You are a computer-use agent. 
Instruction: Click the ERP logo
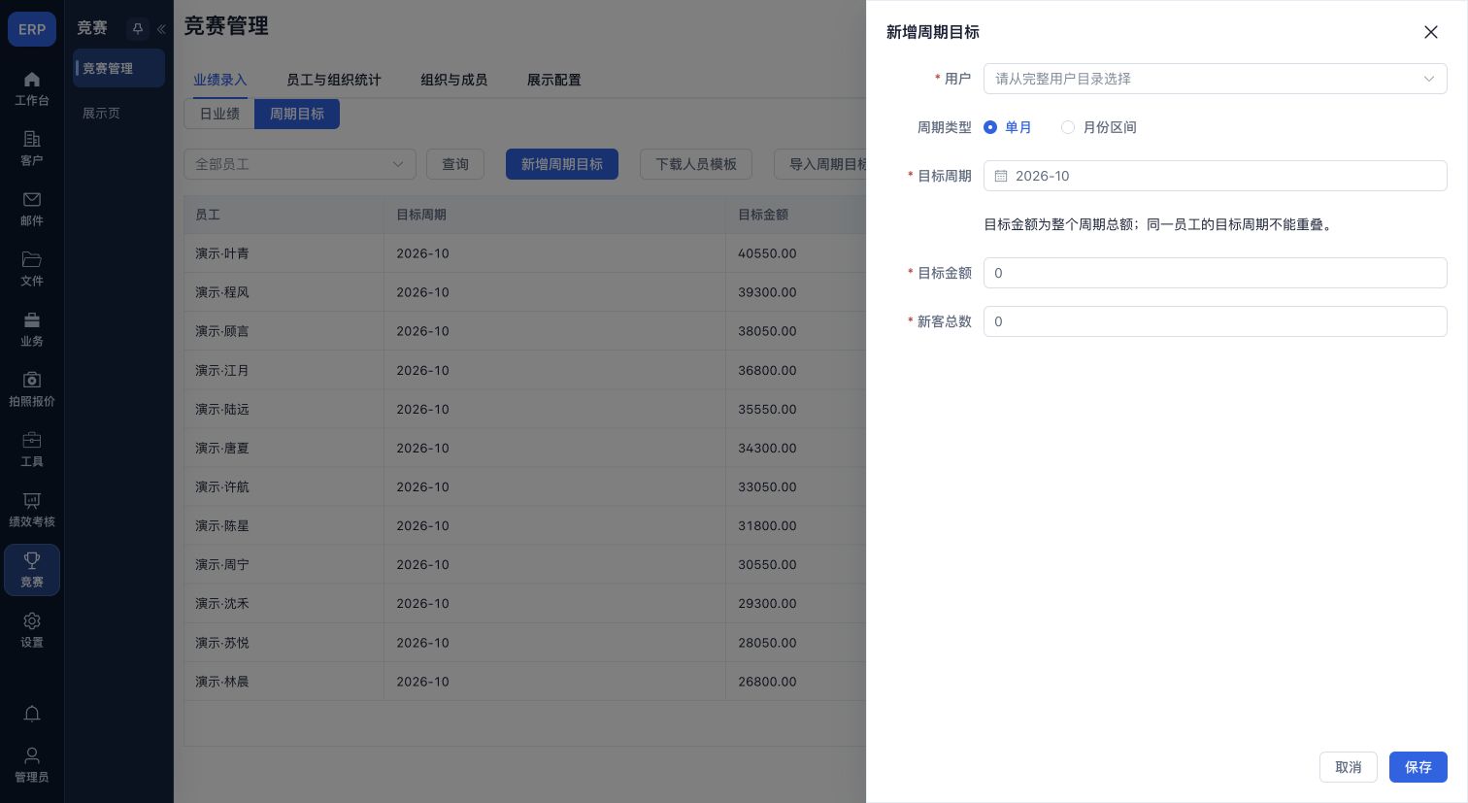[32, 29]
